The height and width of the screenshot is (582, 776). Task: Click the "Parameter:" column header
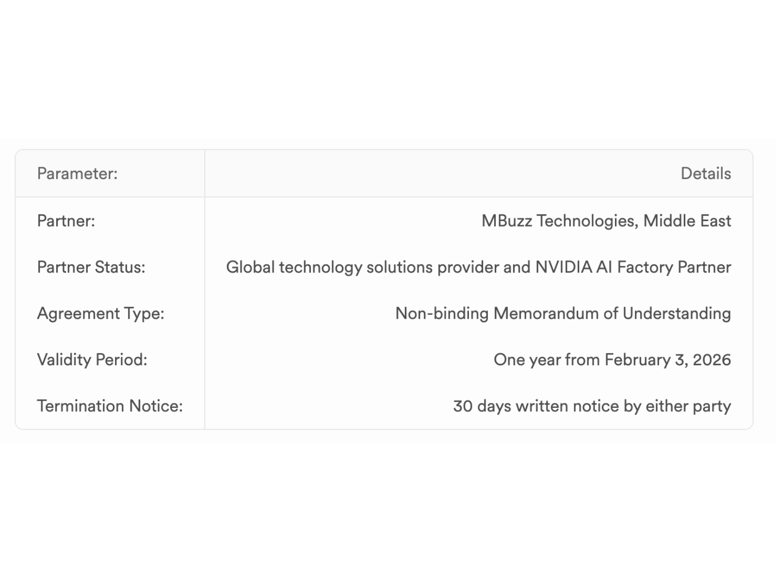click(x=77, y=174)
